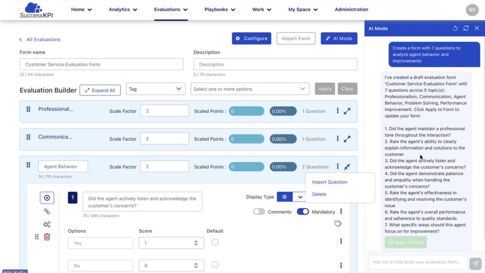Click the SuccessKPI logo
This screenshot has height=273, width=485.
[x=36, y=10]
